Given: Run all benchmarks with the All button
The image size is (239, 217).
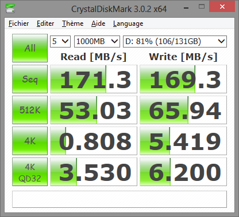Looking at the screenshot, I should point(30,48).
